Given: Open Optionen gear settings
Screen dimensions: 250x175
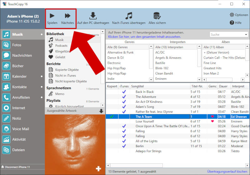Looking at the screenshot, I should tap(239, 15).
